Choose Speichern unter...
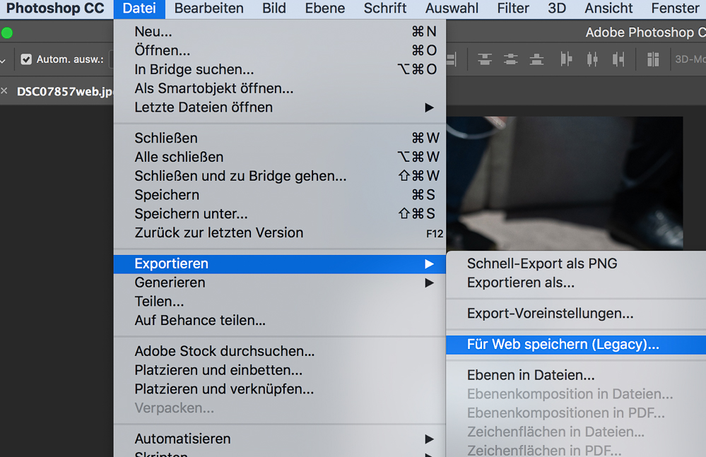706x457 pixels. (x=280, y=213)
